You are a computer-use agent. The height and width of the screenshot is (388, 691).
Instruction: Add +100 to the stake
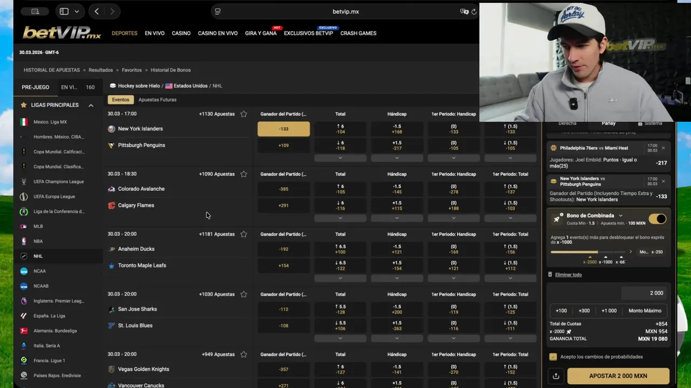(561, 310)
